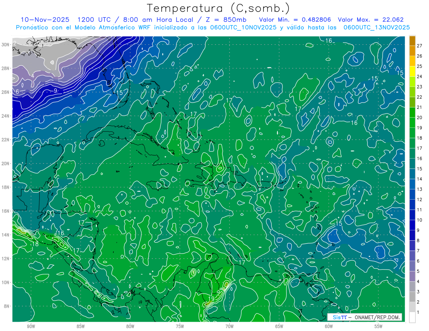Click the "14N" latitude axis label

(5, 235)
